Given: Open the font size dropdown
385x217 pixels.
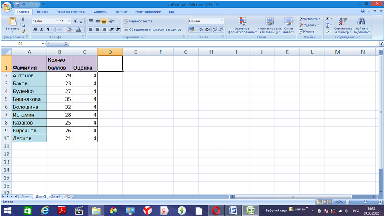Looking at the screenshot, I should click(69, 21).
